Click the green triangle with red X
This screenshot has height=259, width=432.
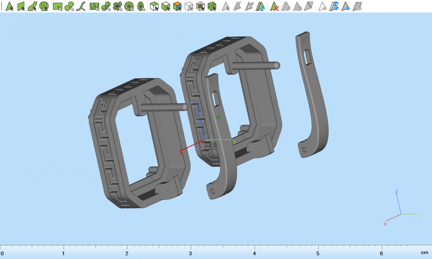pyautogui.click(x=274, y=6)
